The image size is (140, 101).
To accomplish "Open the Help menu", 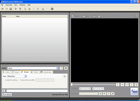I will click(x=29, y=5).
